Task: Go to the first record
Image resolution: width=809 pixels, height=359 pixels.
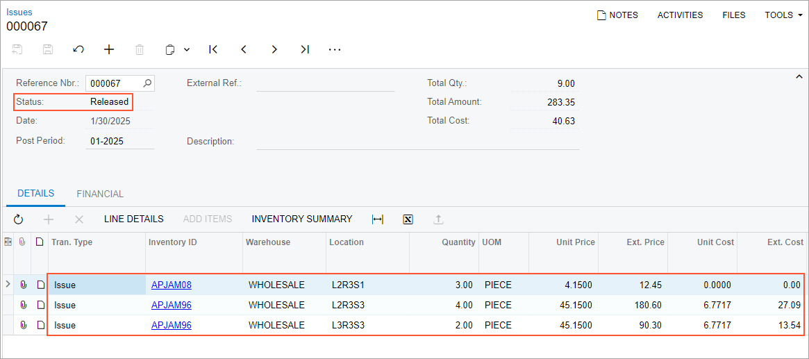Action: pyautogui.click(x=213, y=49)
